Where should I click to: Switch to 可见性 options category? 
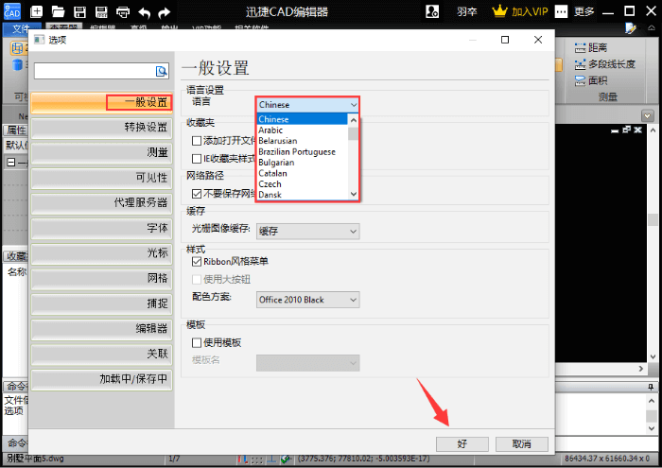(x=102, y=178)
